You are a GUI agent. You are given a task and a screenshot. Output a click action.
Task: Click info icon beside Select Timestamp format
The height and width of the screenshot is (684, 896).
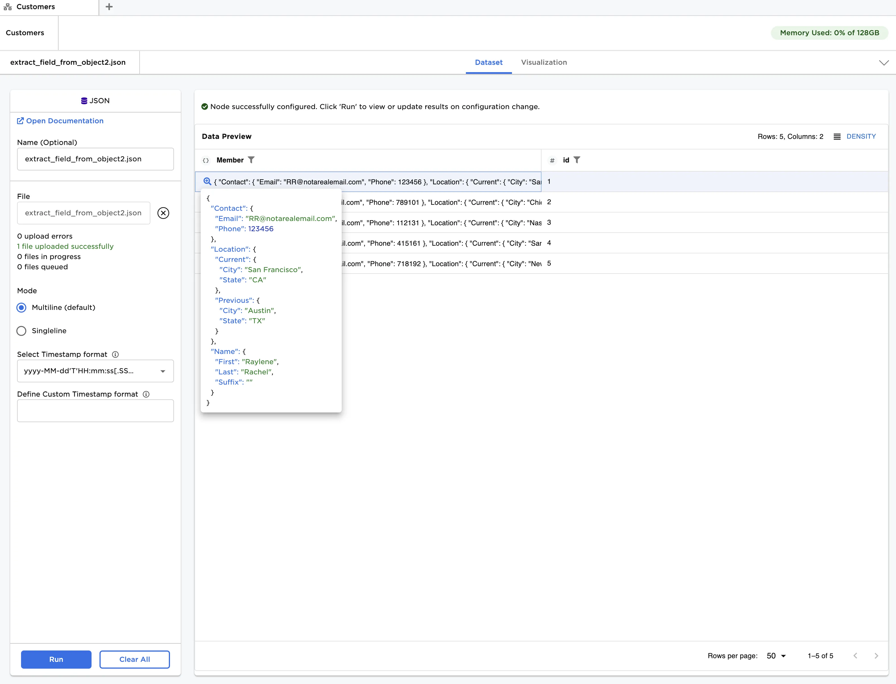click(115, 354)
